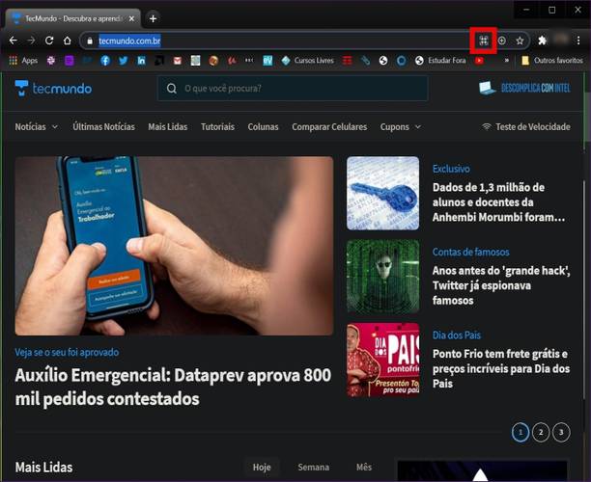Show hidden bookmarks with the chevron
591x482 pixels.
coord(507,60)
